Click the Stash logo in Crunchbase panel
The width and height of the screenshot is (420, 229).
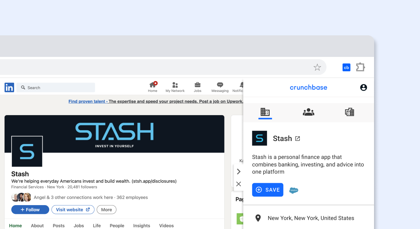[260, 138]
